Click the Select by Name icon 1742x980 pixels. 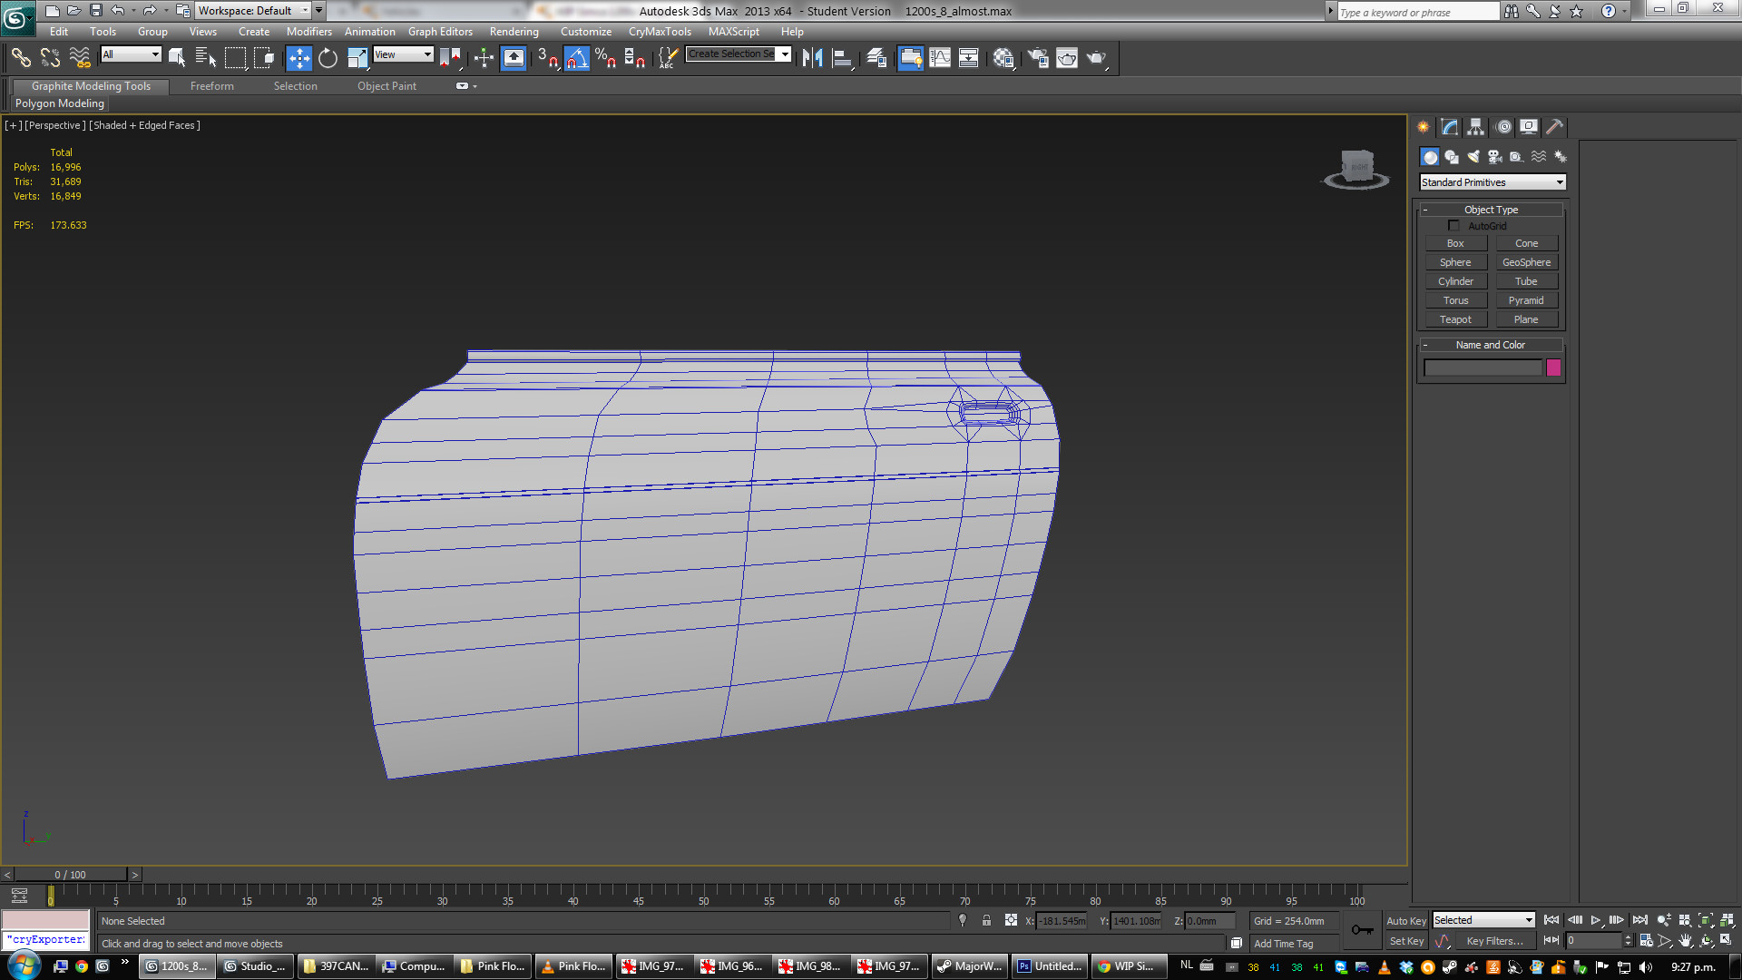[206, 59]
